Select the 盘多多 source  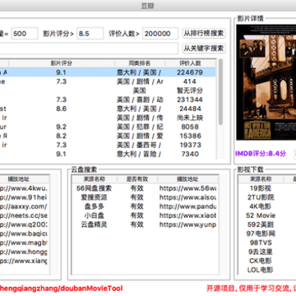pos(95,206)
